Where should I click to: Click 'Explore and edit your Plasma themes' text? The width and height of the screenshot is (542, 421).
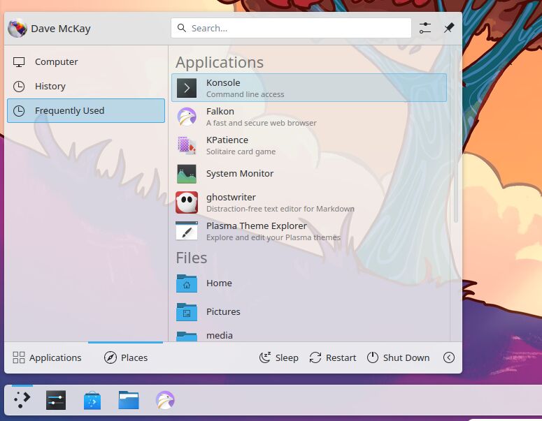click(x=273, y=237)
